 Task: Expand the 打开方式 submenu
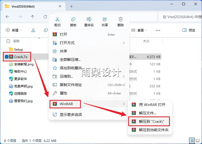tap(89, 43)
